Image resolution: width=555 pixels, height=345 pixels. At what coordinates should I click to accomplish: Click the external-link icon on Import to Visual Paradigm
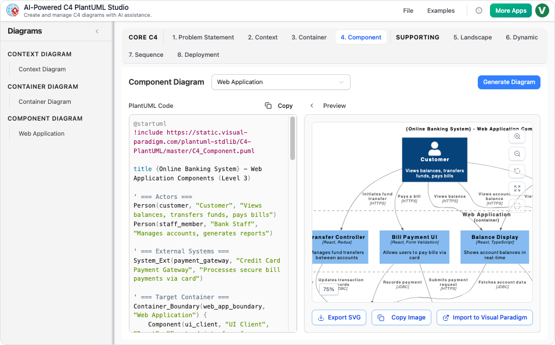446,317
